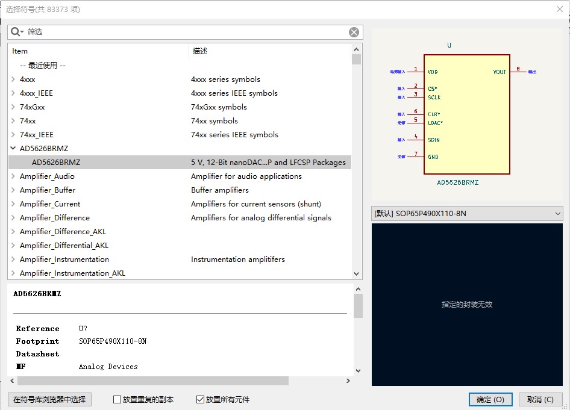
Task: Click the OK confirm button
Action: 490,400
